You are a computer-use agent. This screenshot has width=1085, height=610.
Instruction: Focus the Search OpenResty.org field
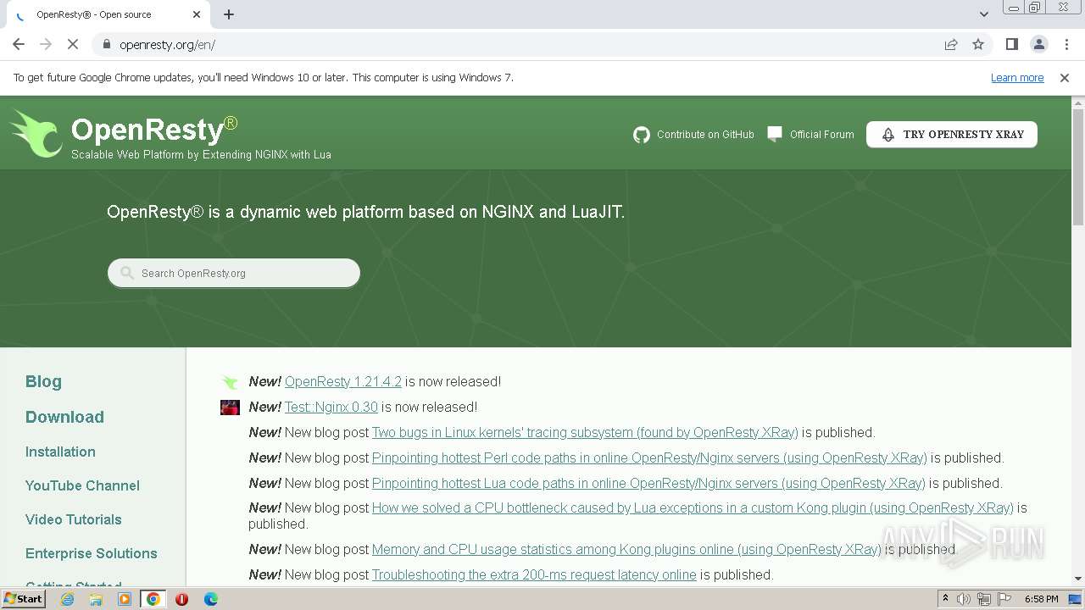(x=234, y=273)
